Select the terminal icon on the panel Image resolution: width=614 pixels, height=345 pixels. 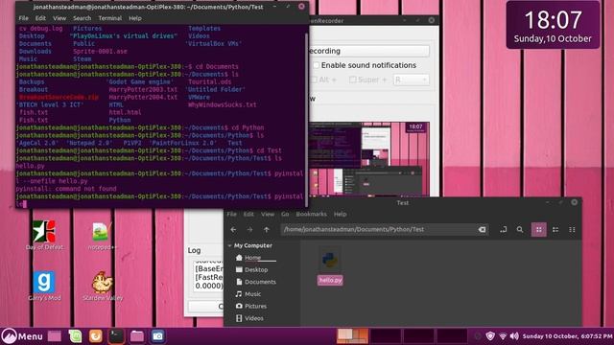(x=116, y=336)
